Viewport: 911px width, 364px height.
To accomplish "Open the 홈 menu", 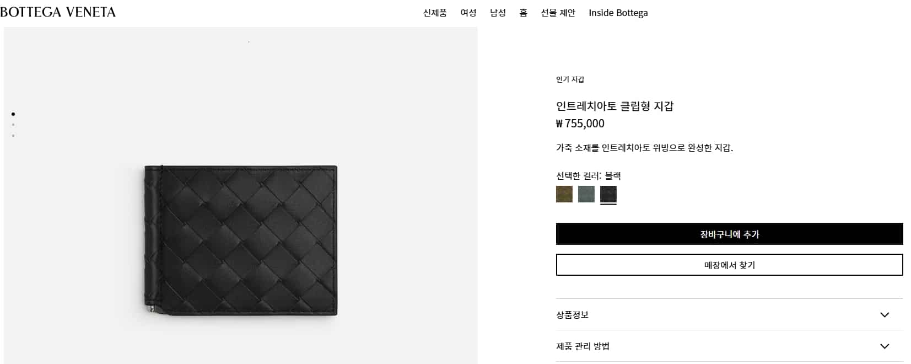I will pos(524,13).
